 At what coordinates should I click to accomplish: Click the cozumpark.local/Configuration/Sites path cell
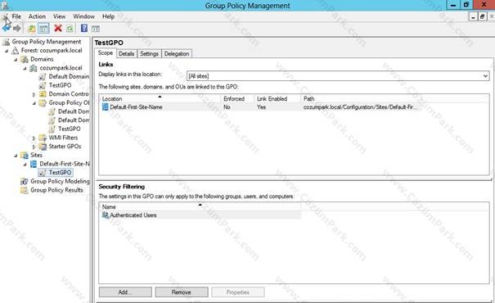[x=360, y=107]
